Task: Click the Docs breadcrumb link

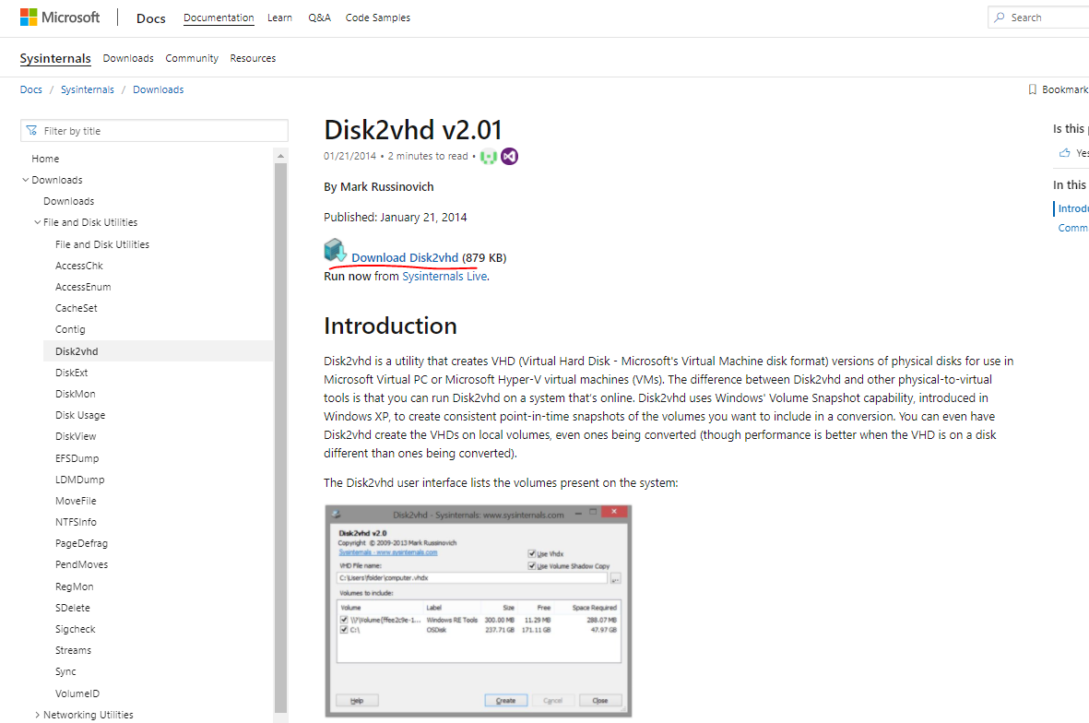Action: (31, 89)
